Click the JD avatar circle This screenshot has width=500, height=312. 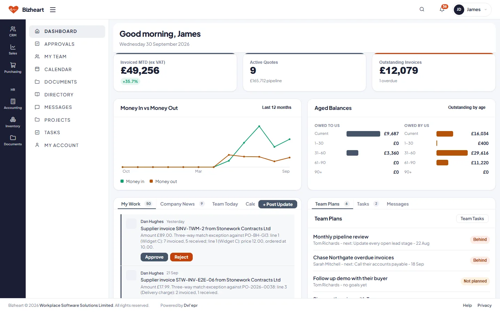pyautogui.click(x=459, y=10)
